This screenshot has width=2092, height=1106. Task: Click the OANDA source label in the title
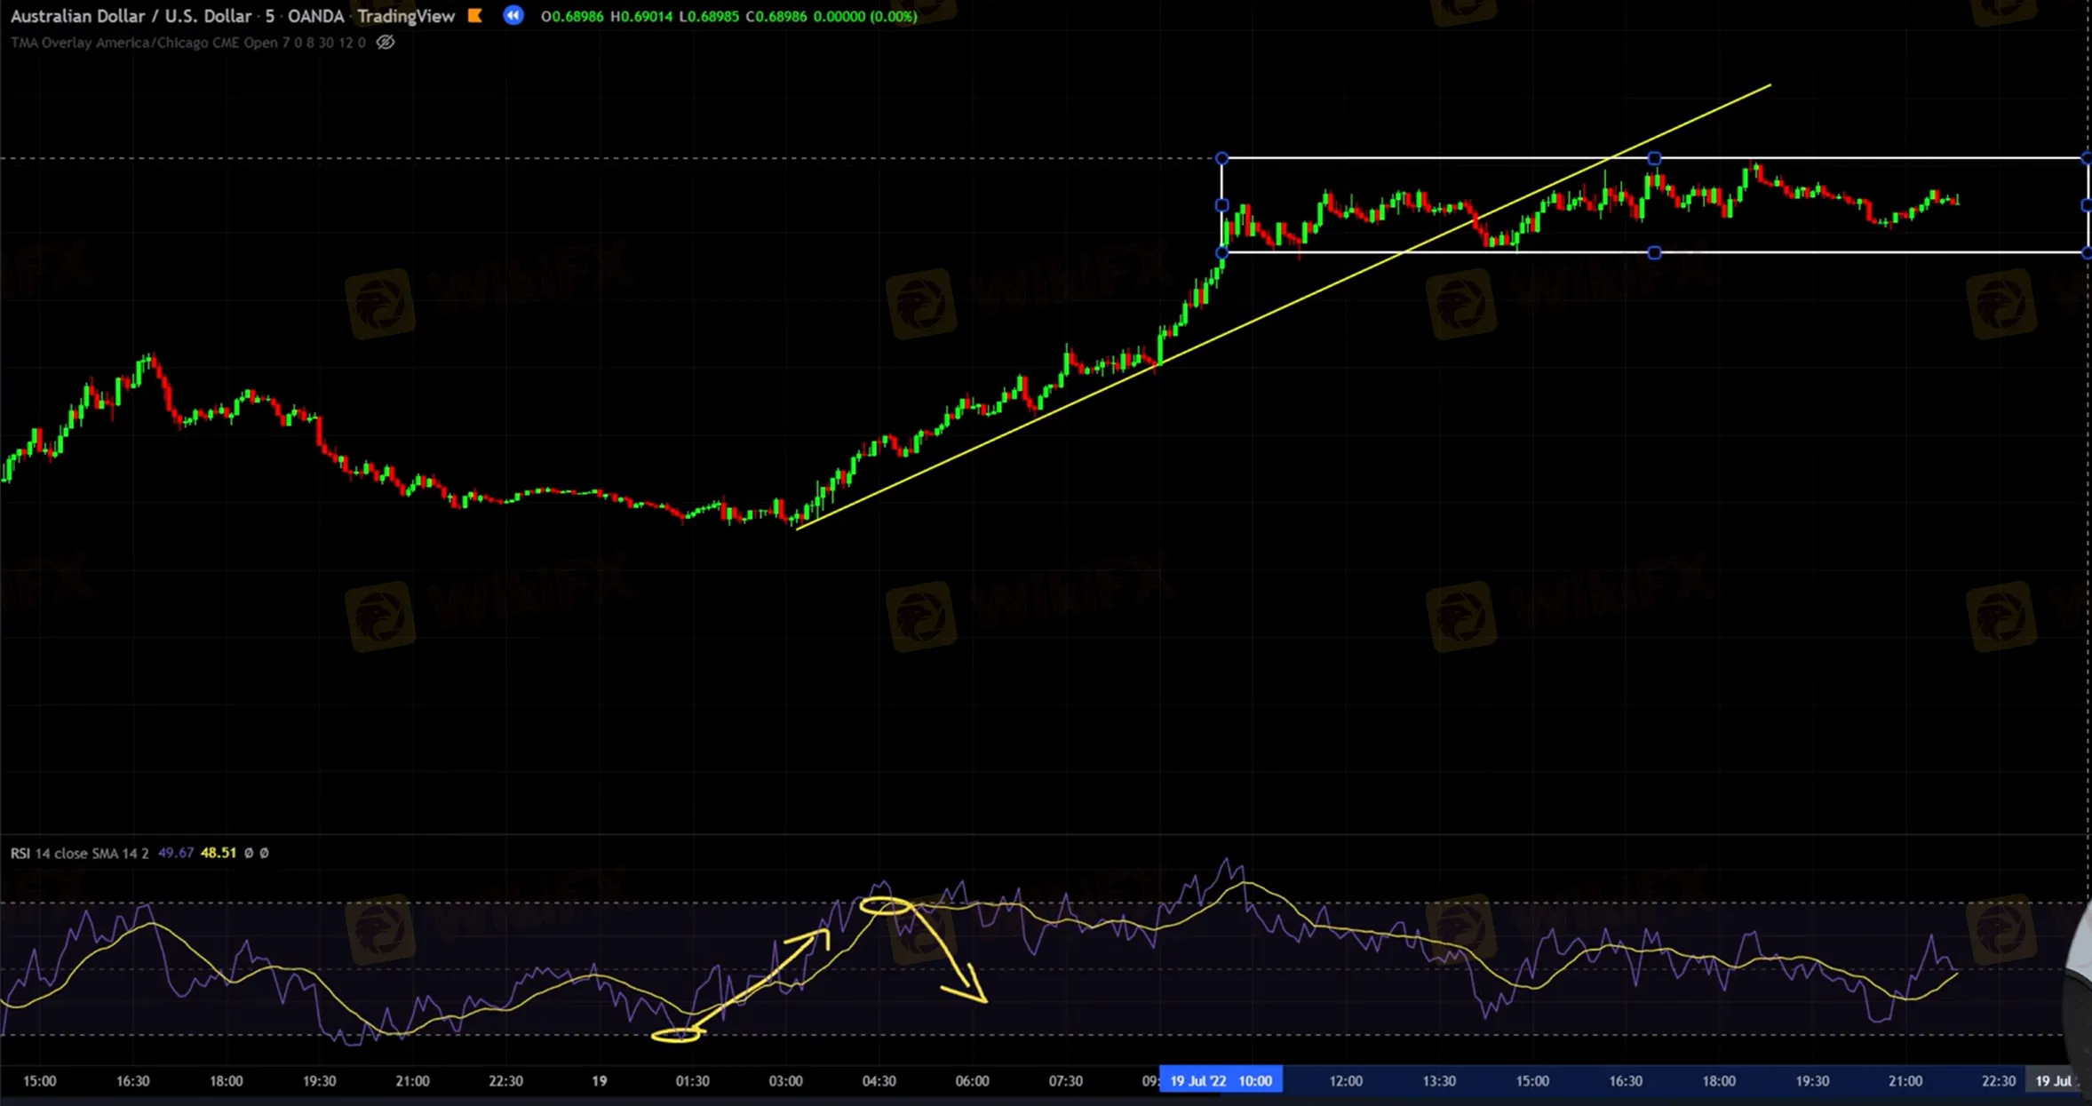point(315,16)
